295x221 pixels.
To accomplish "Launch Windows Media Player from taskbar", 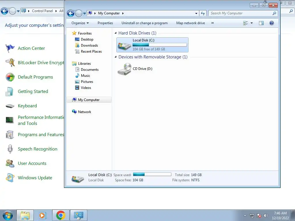I will pyautogui.click(x=43, y=215).
